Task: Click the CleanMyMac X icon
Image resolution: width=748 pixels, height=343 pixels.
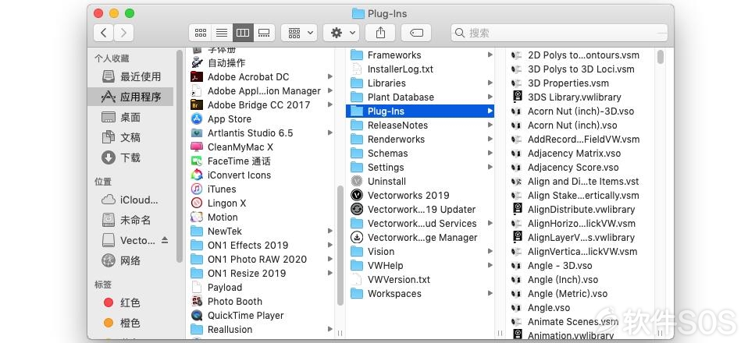Action: click(197, 147)
